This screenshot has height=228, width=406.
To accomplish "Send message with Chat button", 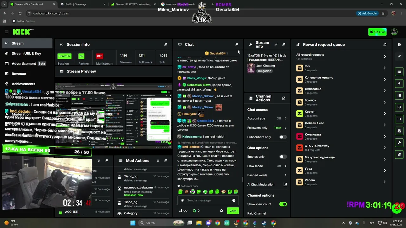I will [x=233, y=211].
